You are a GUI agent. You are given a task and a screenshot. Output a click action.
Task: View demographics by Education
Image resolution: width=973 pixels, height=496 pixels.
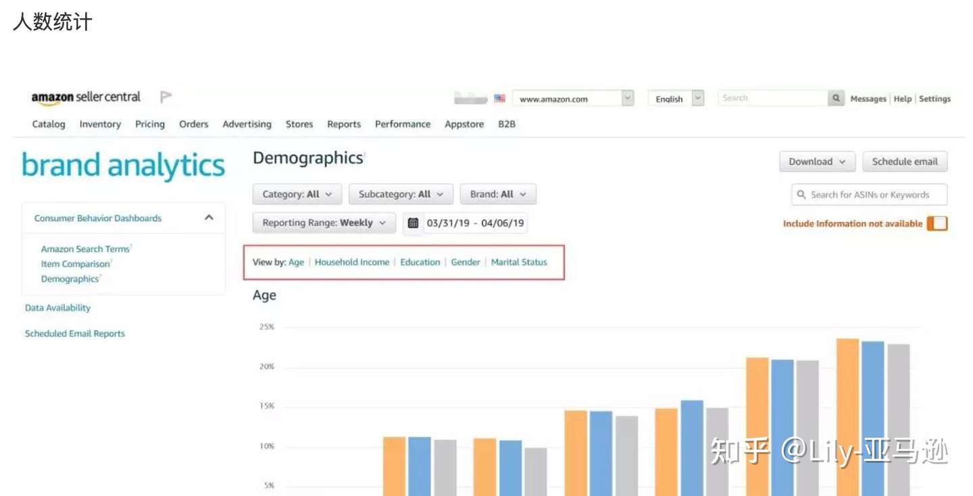[x=420, y=262]
